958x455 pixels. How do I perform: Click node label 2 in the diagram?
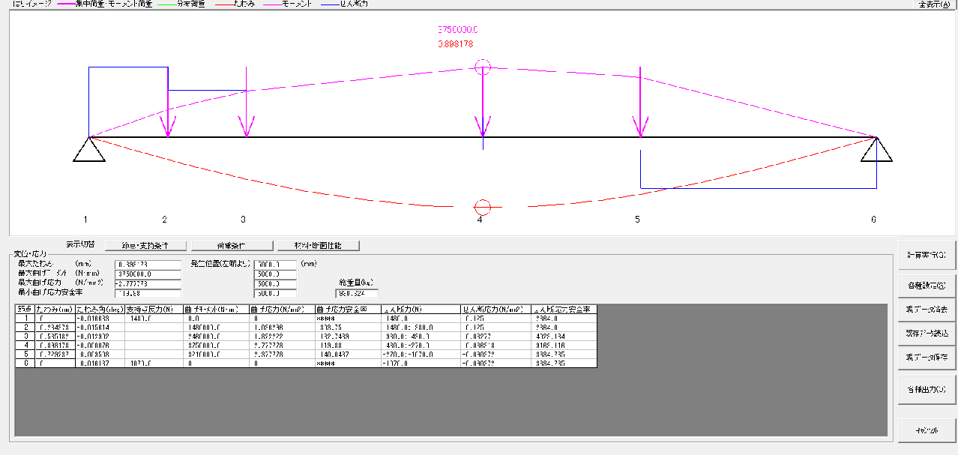[x=165, y=220]
